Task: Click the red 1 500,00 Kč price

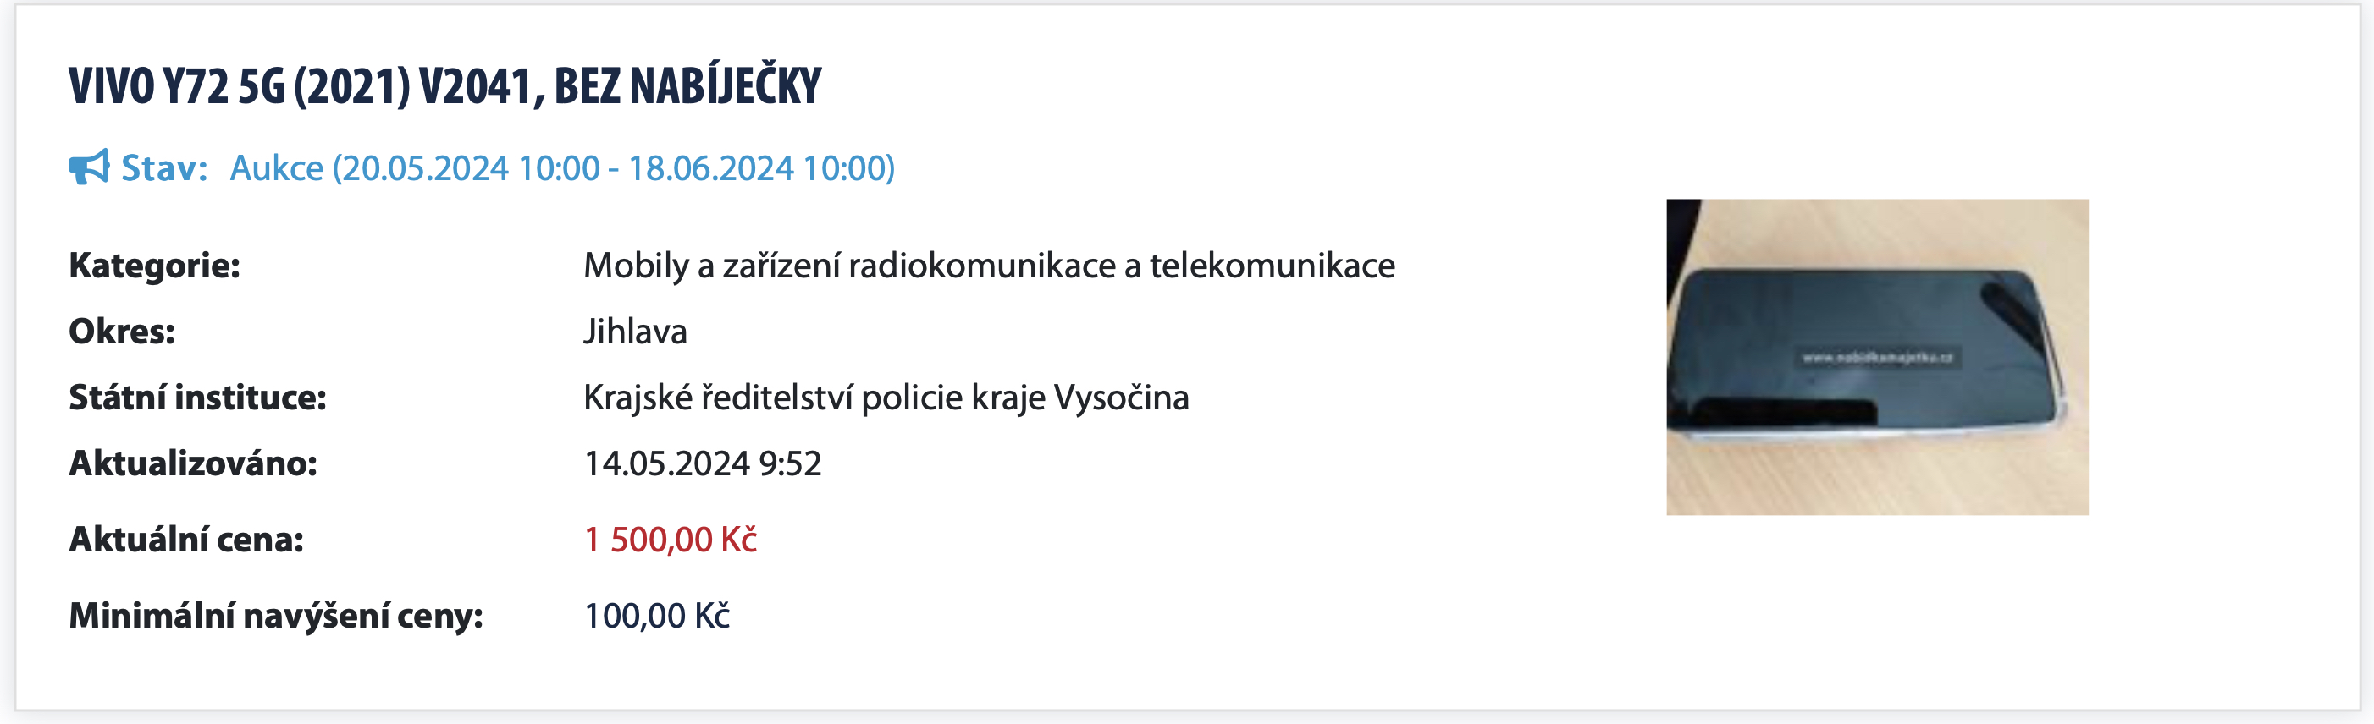Action: tap(670, 539)
